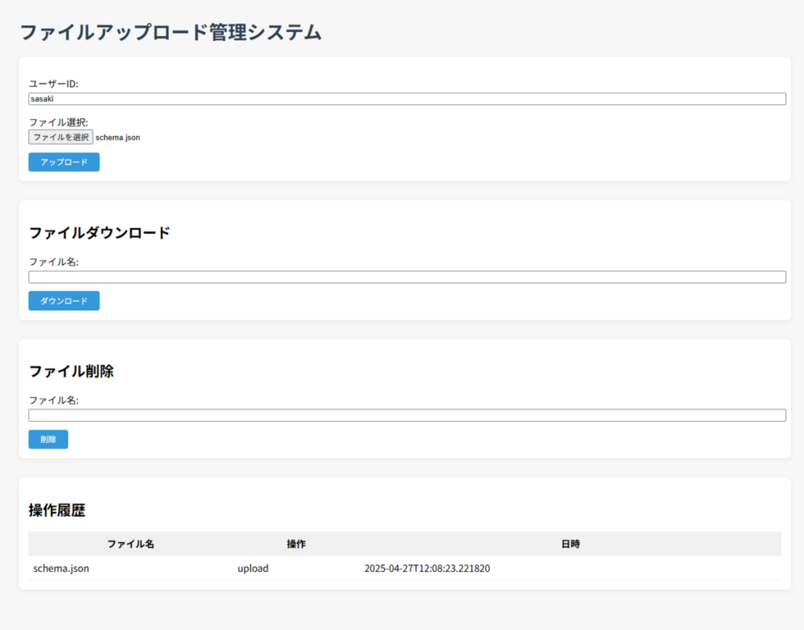Click the ファイル削除 section heading

point(71,372)
